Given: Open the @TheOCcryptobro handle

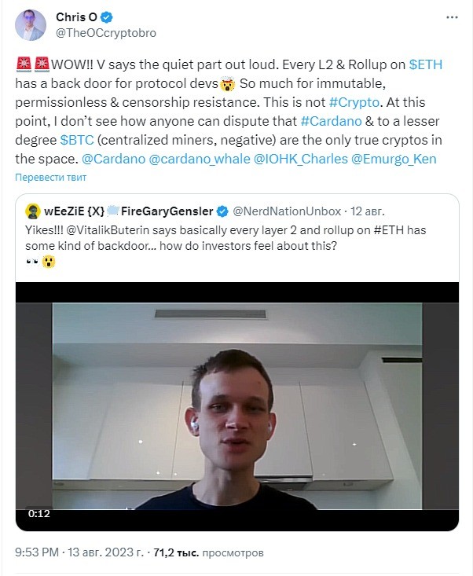Looking at the screenshot, I should pyautogui.click(x=106, y=33).
